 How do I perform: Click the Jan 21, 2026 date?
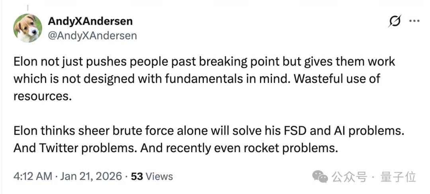91,176
